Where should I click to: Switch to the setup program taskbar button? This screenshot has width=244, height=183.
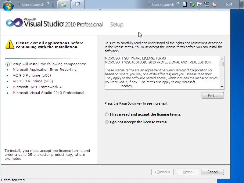[78, 5]
